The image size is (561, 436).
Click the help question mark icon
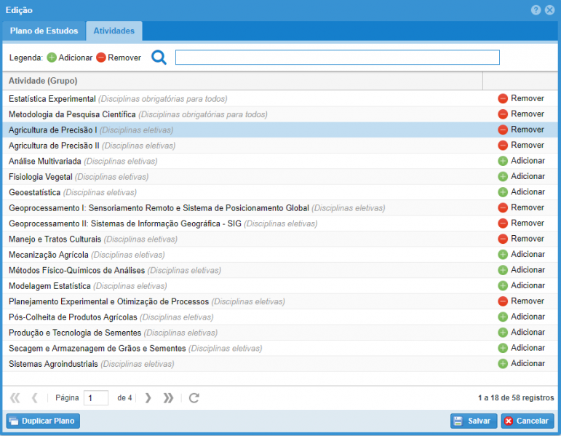[x=536, y=10]
